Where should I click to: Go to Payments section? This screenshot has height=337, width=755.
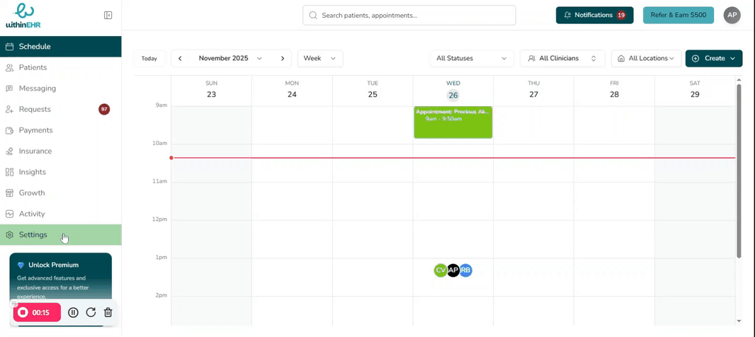(61, 130)
